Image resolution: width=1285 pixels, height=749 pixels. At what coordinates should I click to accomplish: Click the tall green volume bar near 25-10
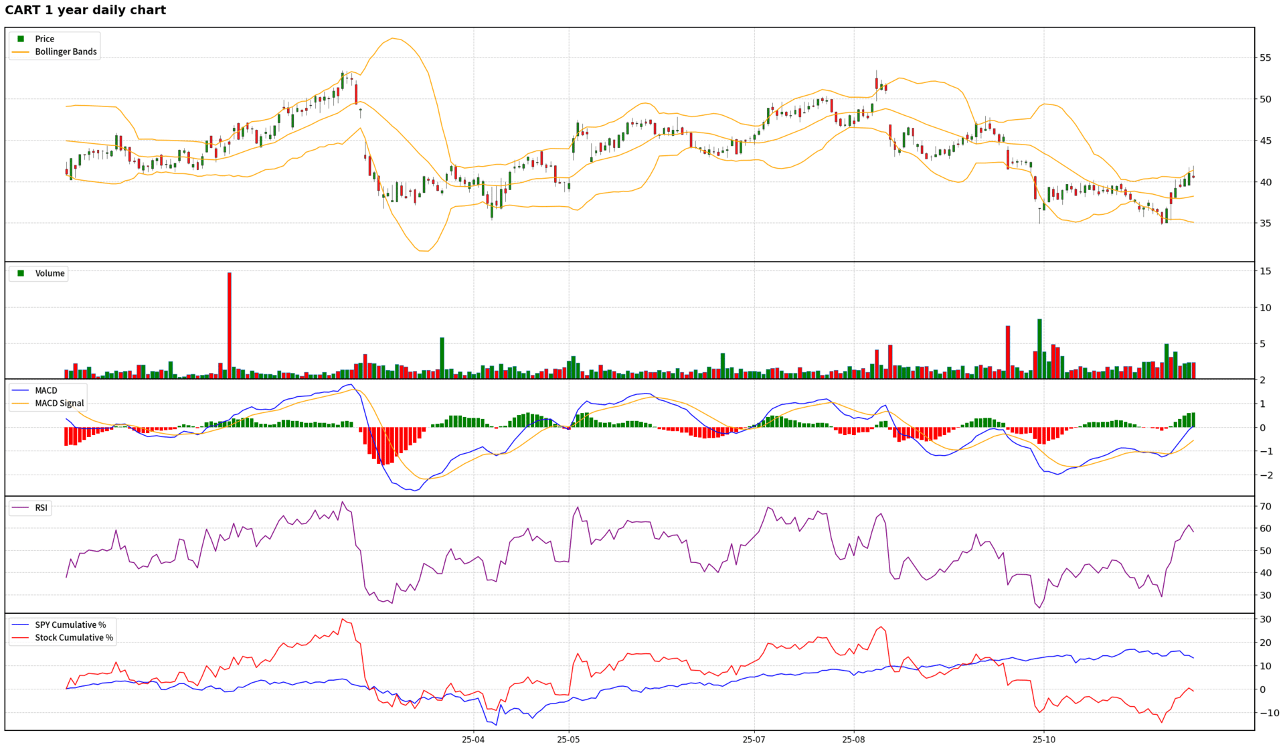coord(1039,348)
